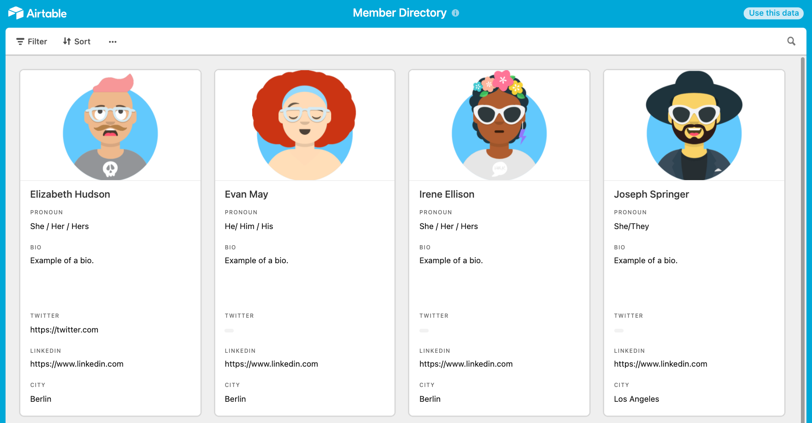Screen dimensions: 812x423
Task: Open the Filter menu
Action: tap(32, 42)
